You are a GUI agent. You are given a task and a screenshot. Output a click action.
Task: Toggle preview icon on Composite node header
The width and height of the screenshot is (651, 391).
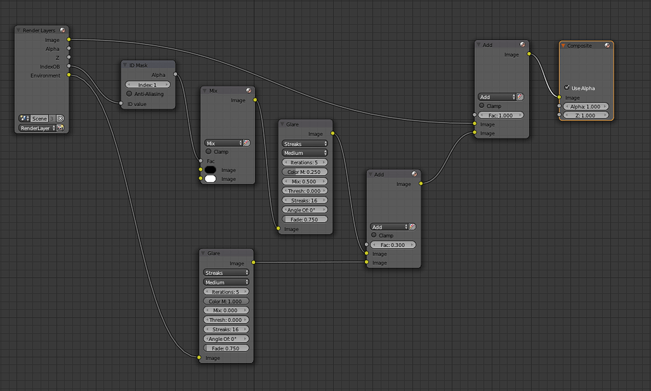point(607,46)
